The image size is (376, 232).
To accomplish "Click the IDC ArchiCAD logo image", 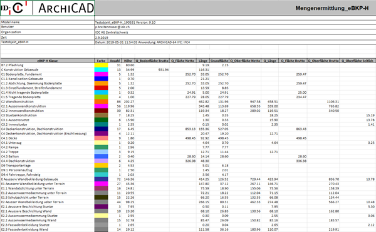I will pos(47,8).
